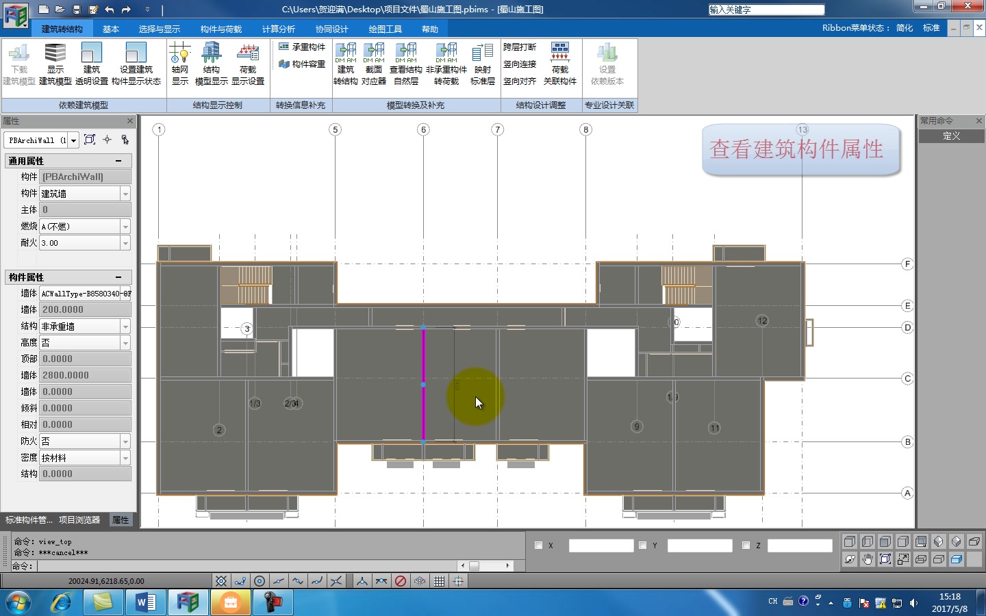Screen dimensions: 986x616
Task: Open the 协同设计 ribbon tab
Action: click(333, 29)
